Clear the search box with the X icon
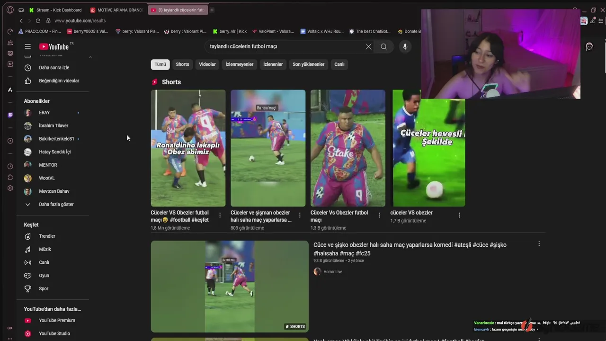Screen dimensions: 606x341 click(368, 46)
